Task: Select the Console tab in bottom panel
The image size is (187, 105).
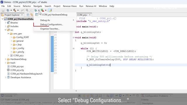Action: pos(8,96)
